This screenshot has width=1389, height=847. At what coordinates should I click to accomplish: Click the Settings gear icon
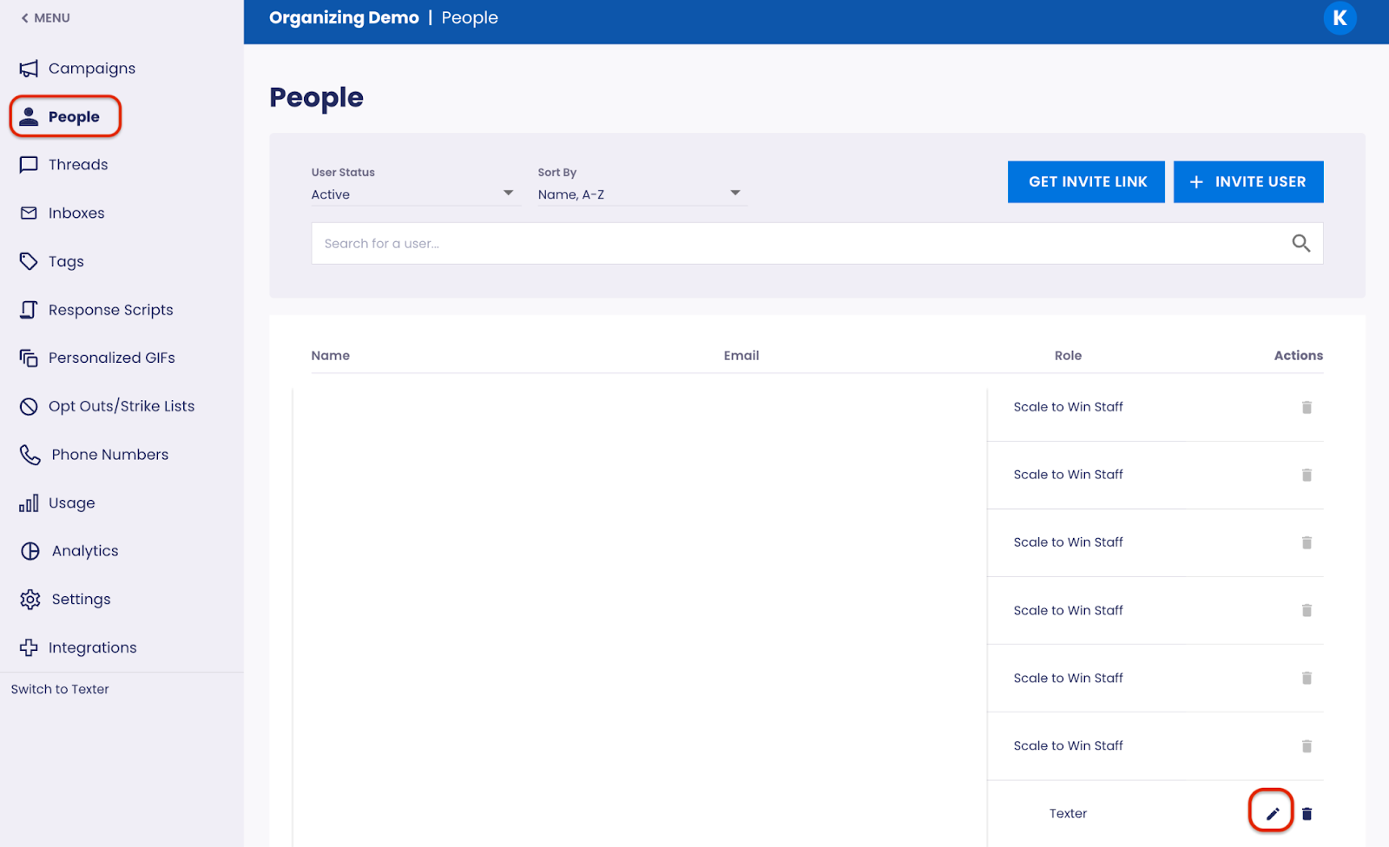tap(30, 600)
